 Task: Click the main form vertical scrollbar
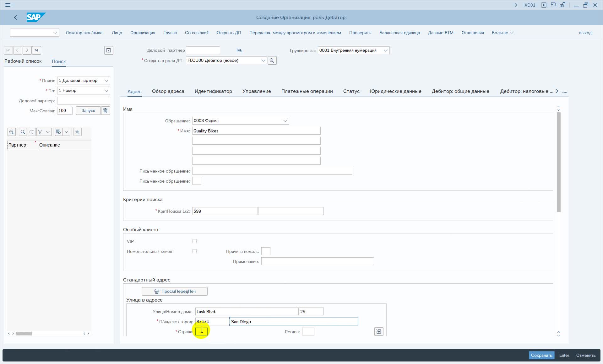tap(558, 162)
